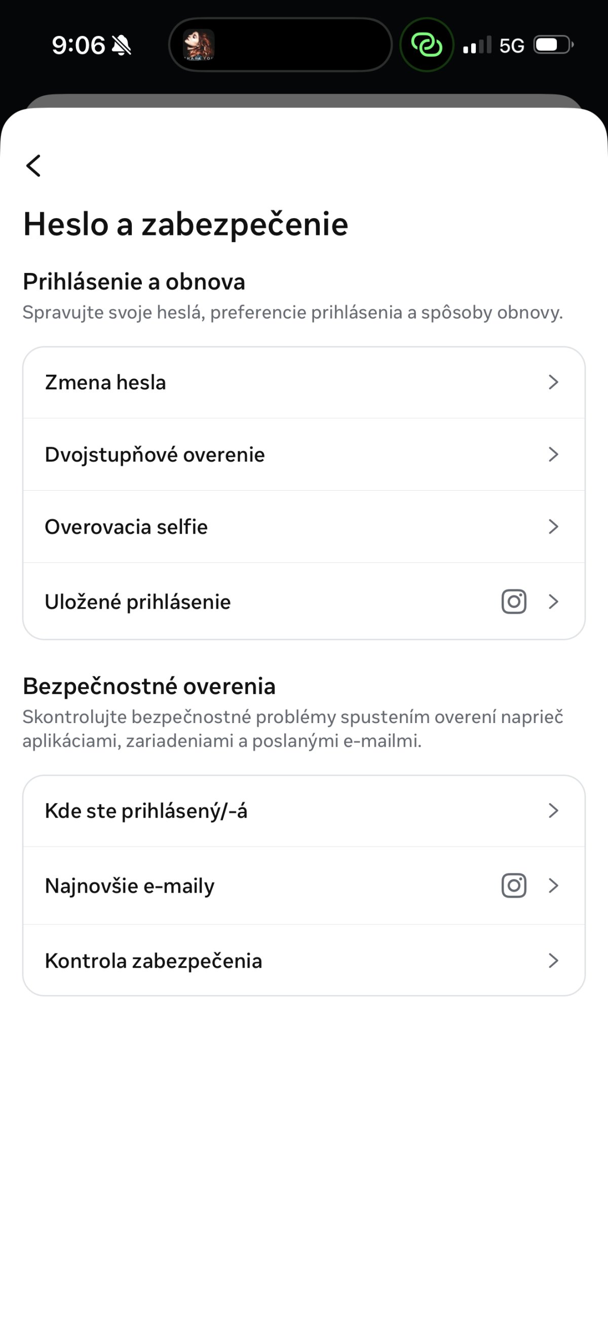This screenshot has width=608, height=1320.
Task: Open Uložené prihlásenie
Action: click(138, 602)
